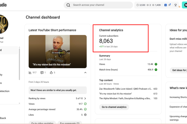Open the latest YouTube Short thumbnail

click(58, 51)
